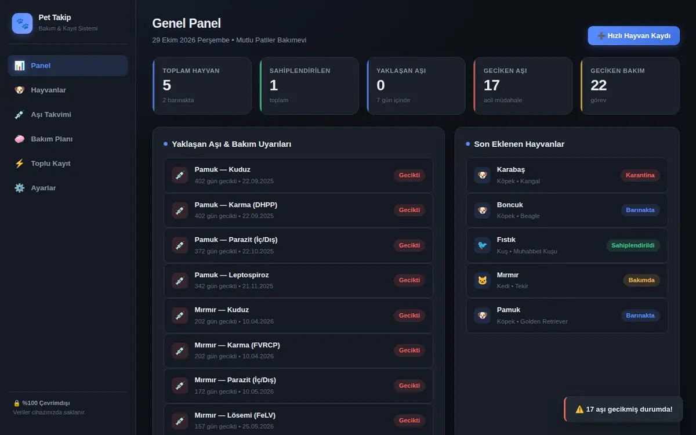Click the 'Son Eklenen Hayvanlar' heading
696x435 pixels.
click(519, 144)
